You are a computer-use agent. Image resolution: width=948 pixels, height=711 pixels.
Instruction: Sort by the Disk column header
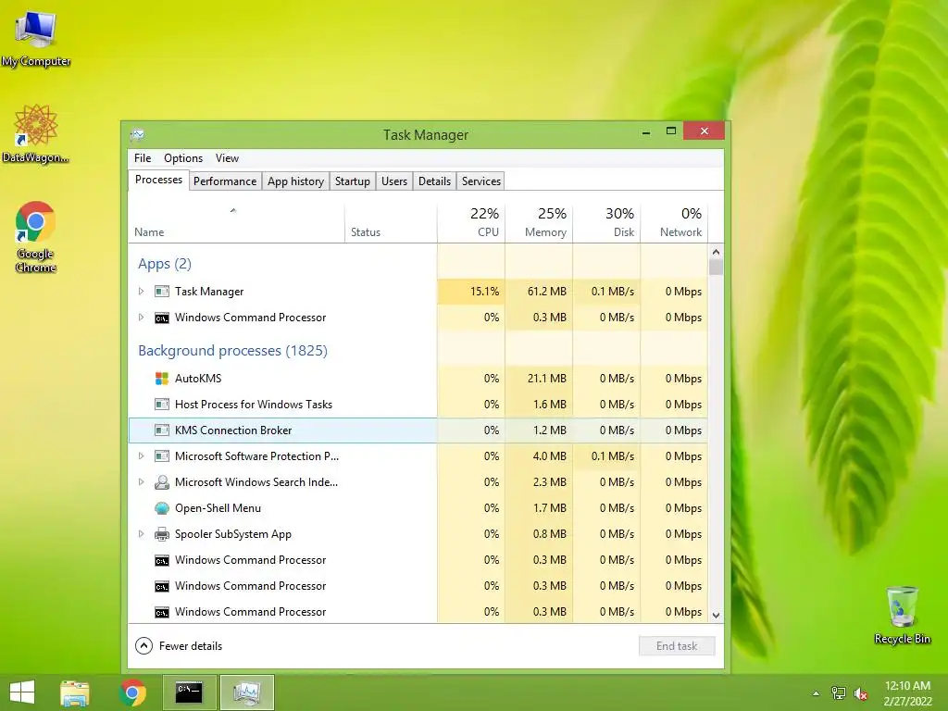[x=607, y=222]
